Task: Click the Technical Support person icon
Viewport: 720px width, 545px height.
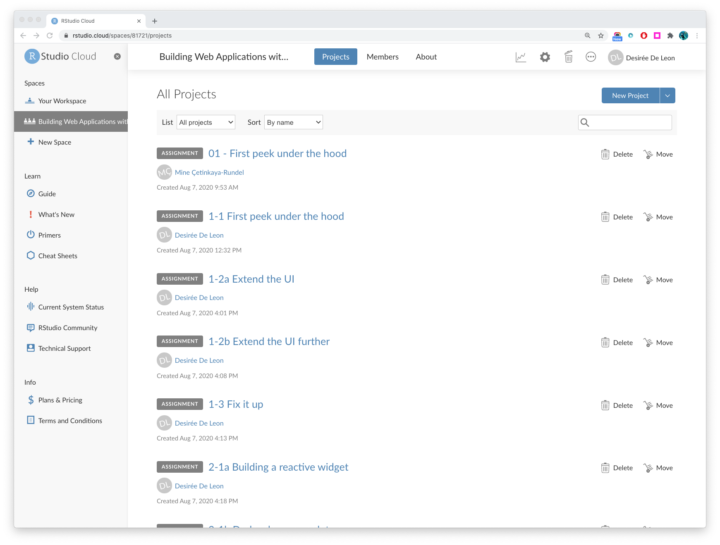Action: coord(31,348)
